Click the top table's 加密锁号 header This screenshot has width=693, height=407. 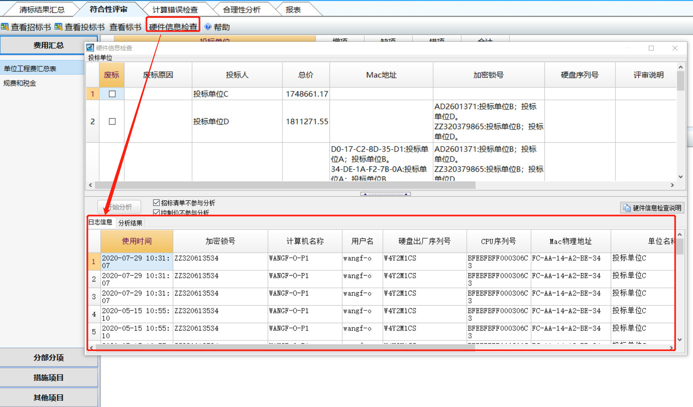pyautogui.click(x=489, y=75)
